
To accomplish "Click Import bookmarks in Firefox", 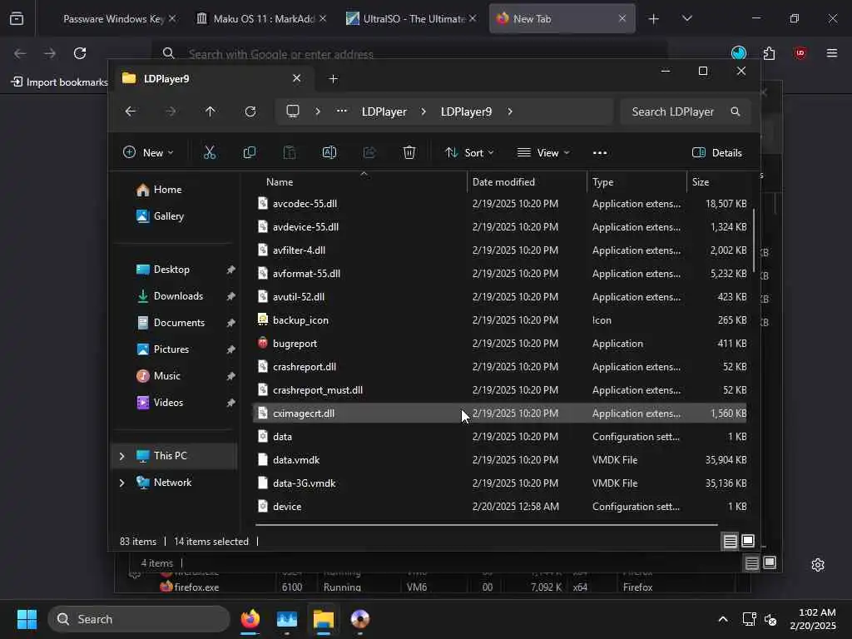I will tap(59, 82).
